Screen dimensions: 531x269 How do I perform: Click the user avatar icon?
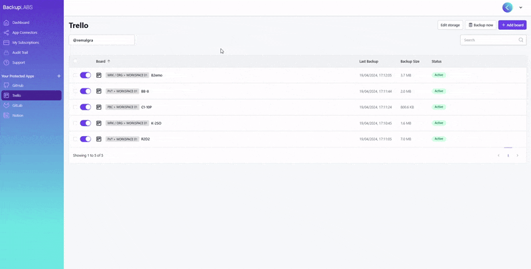click(507, 7)
